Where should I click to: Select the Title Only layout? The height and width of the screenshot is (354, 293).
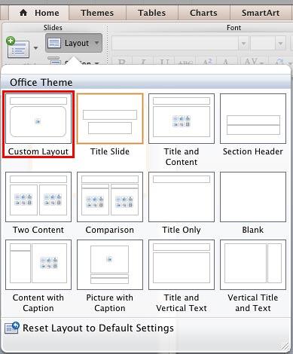click(182, 197)
